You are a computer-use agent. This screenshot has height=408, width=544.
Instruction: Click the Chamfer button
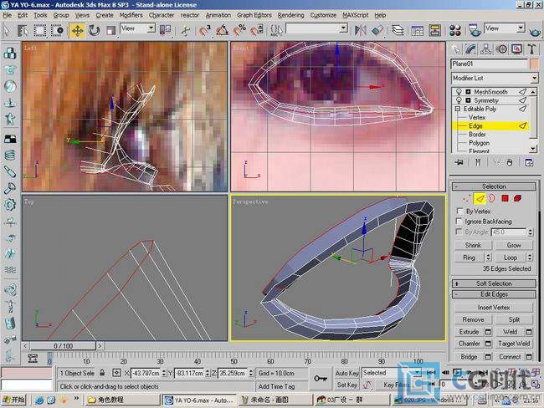469,344
